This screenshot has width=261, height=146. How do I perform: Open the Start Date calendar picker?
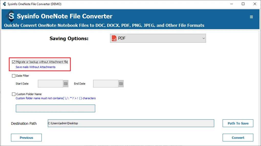click(66, 84)
